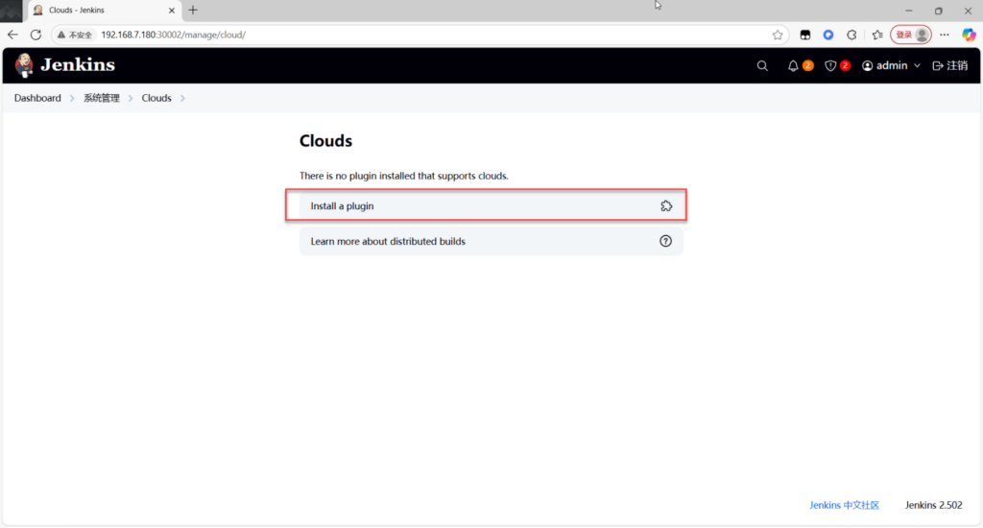Select the Clouds - Jenkins browser tab
This screenshot has width=983, height=528.
pyautogui.click(x=96, y=11)
